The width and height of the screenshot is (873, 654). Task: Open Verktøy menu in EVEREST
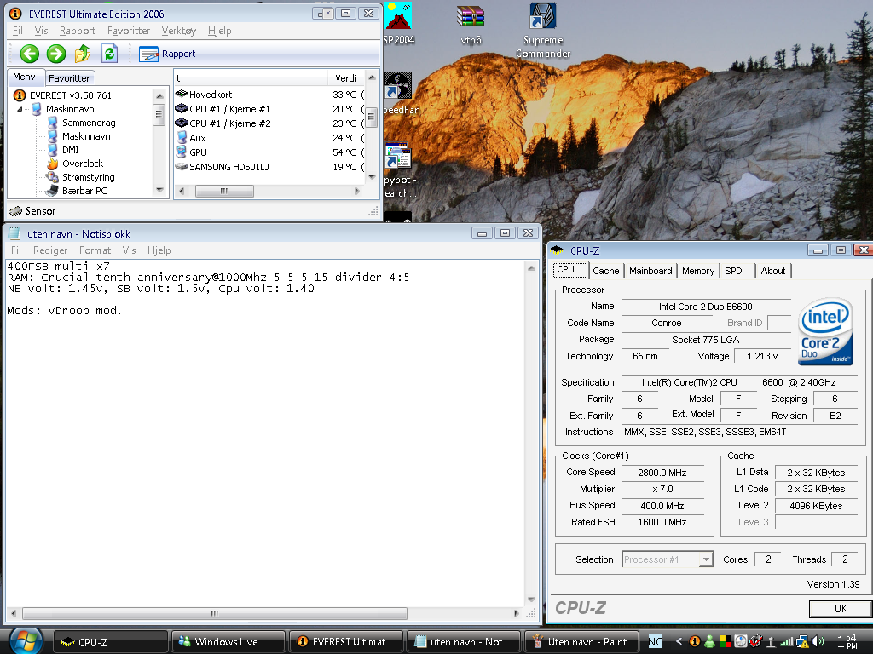pyautogui.click(x=179, y=31)
